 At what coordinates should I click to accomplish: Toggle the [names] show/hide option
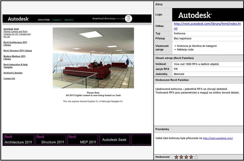coord(57,20)
